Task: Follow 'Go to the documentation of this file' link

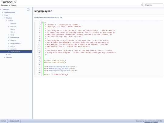Action: [x=48, y=18]
